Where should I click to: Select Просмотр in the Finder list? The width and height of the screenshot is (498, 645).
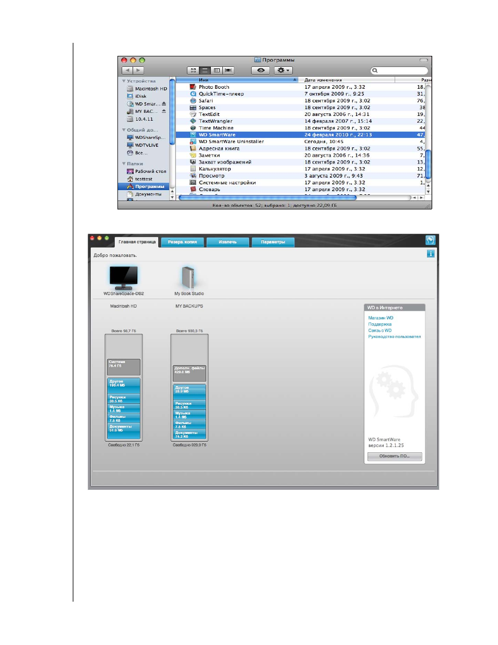(301, 176)
